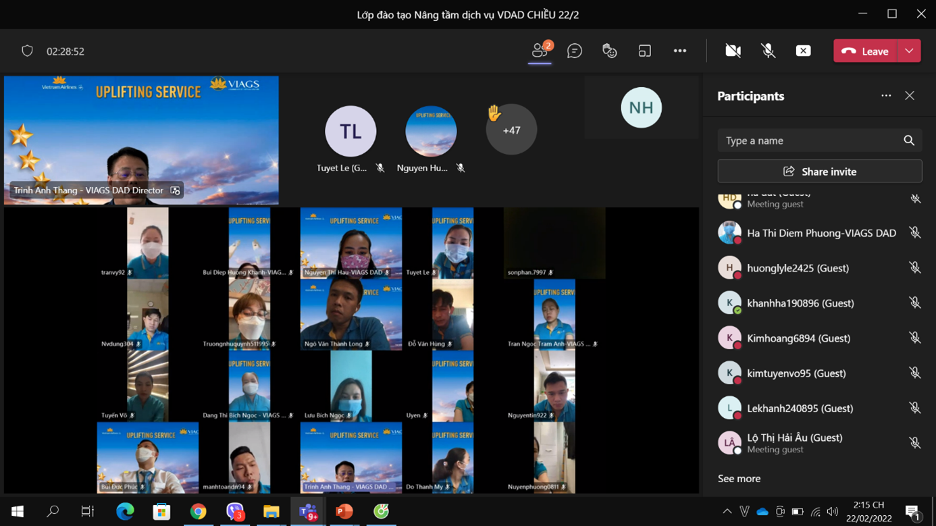The height and width of the screenshot is (526, 936).
Task: Open the Windows notification center
Action: tap(913, 512)
